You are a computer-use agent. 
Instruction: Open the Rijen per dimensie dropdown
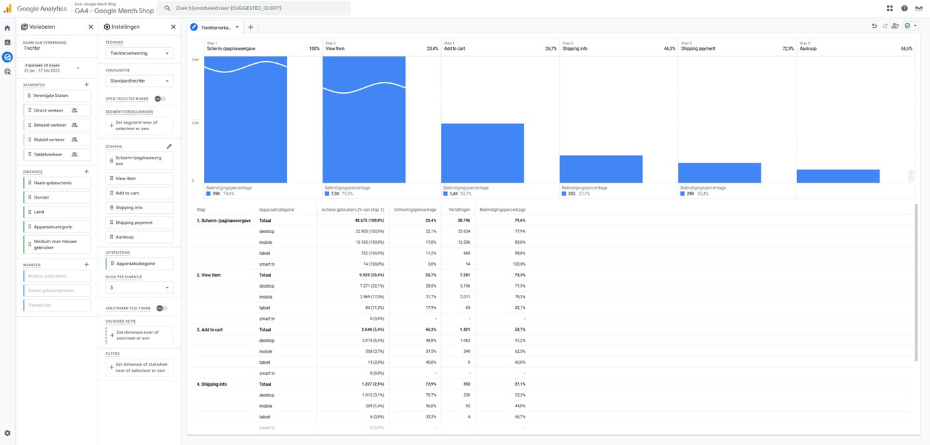[x=139, y=288]
